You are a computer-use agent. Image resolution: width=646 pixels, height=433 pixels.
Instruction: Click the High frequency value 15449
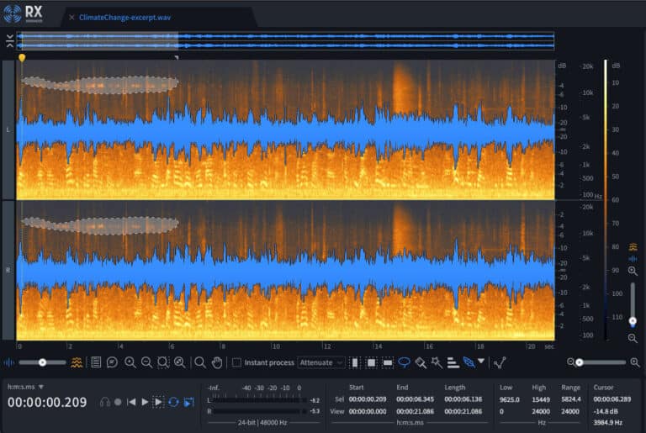(539, 399)
